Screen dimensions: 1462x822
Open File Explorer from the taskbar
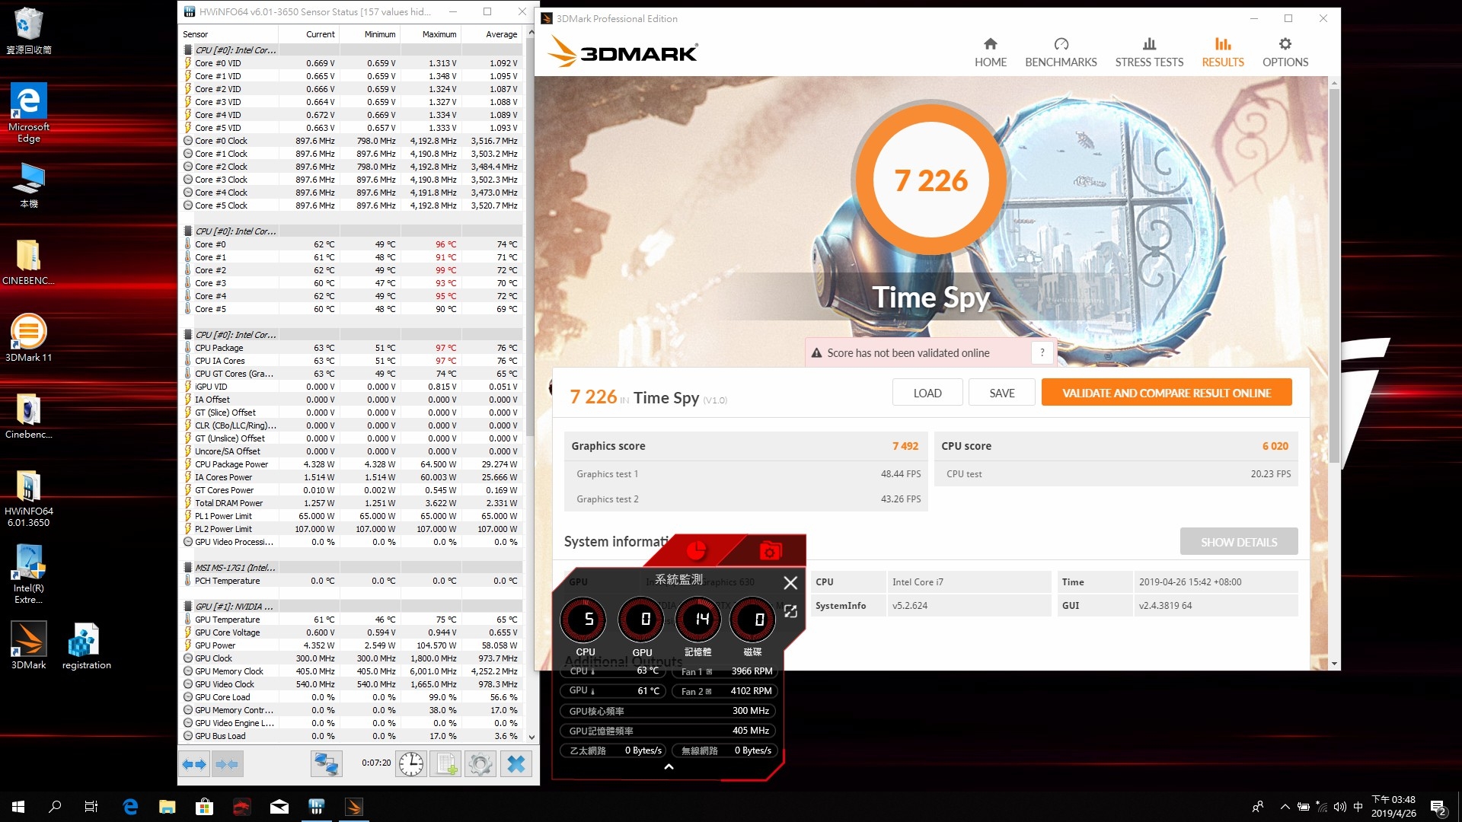168,807
